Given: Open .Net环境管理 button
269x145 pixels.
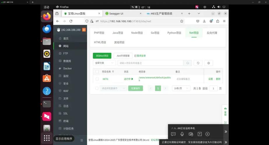Looking at the screenshot, I should 123,56.
